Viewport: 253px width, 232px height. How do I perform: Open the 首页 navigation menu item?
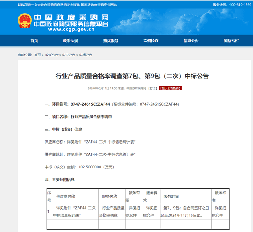pyautogui.click(x=34, y=41)
